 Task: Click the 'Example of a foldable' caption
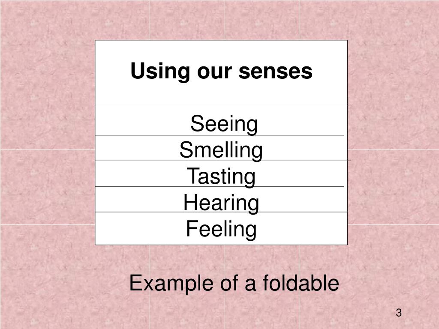pos(234,283)
